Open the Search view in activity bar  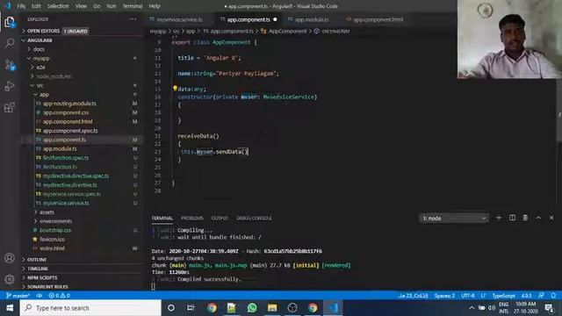tap(10, 43)
